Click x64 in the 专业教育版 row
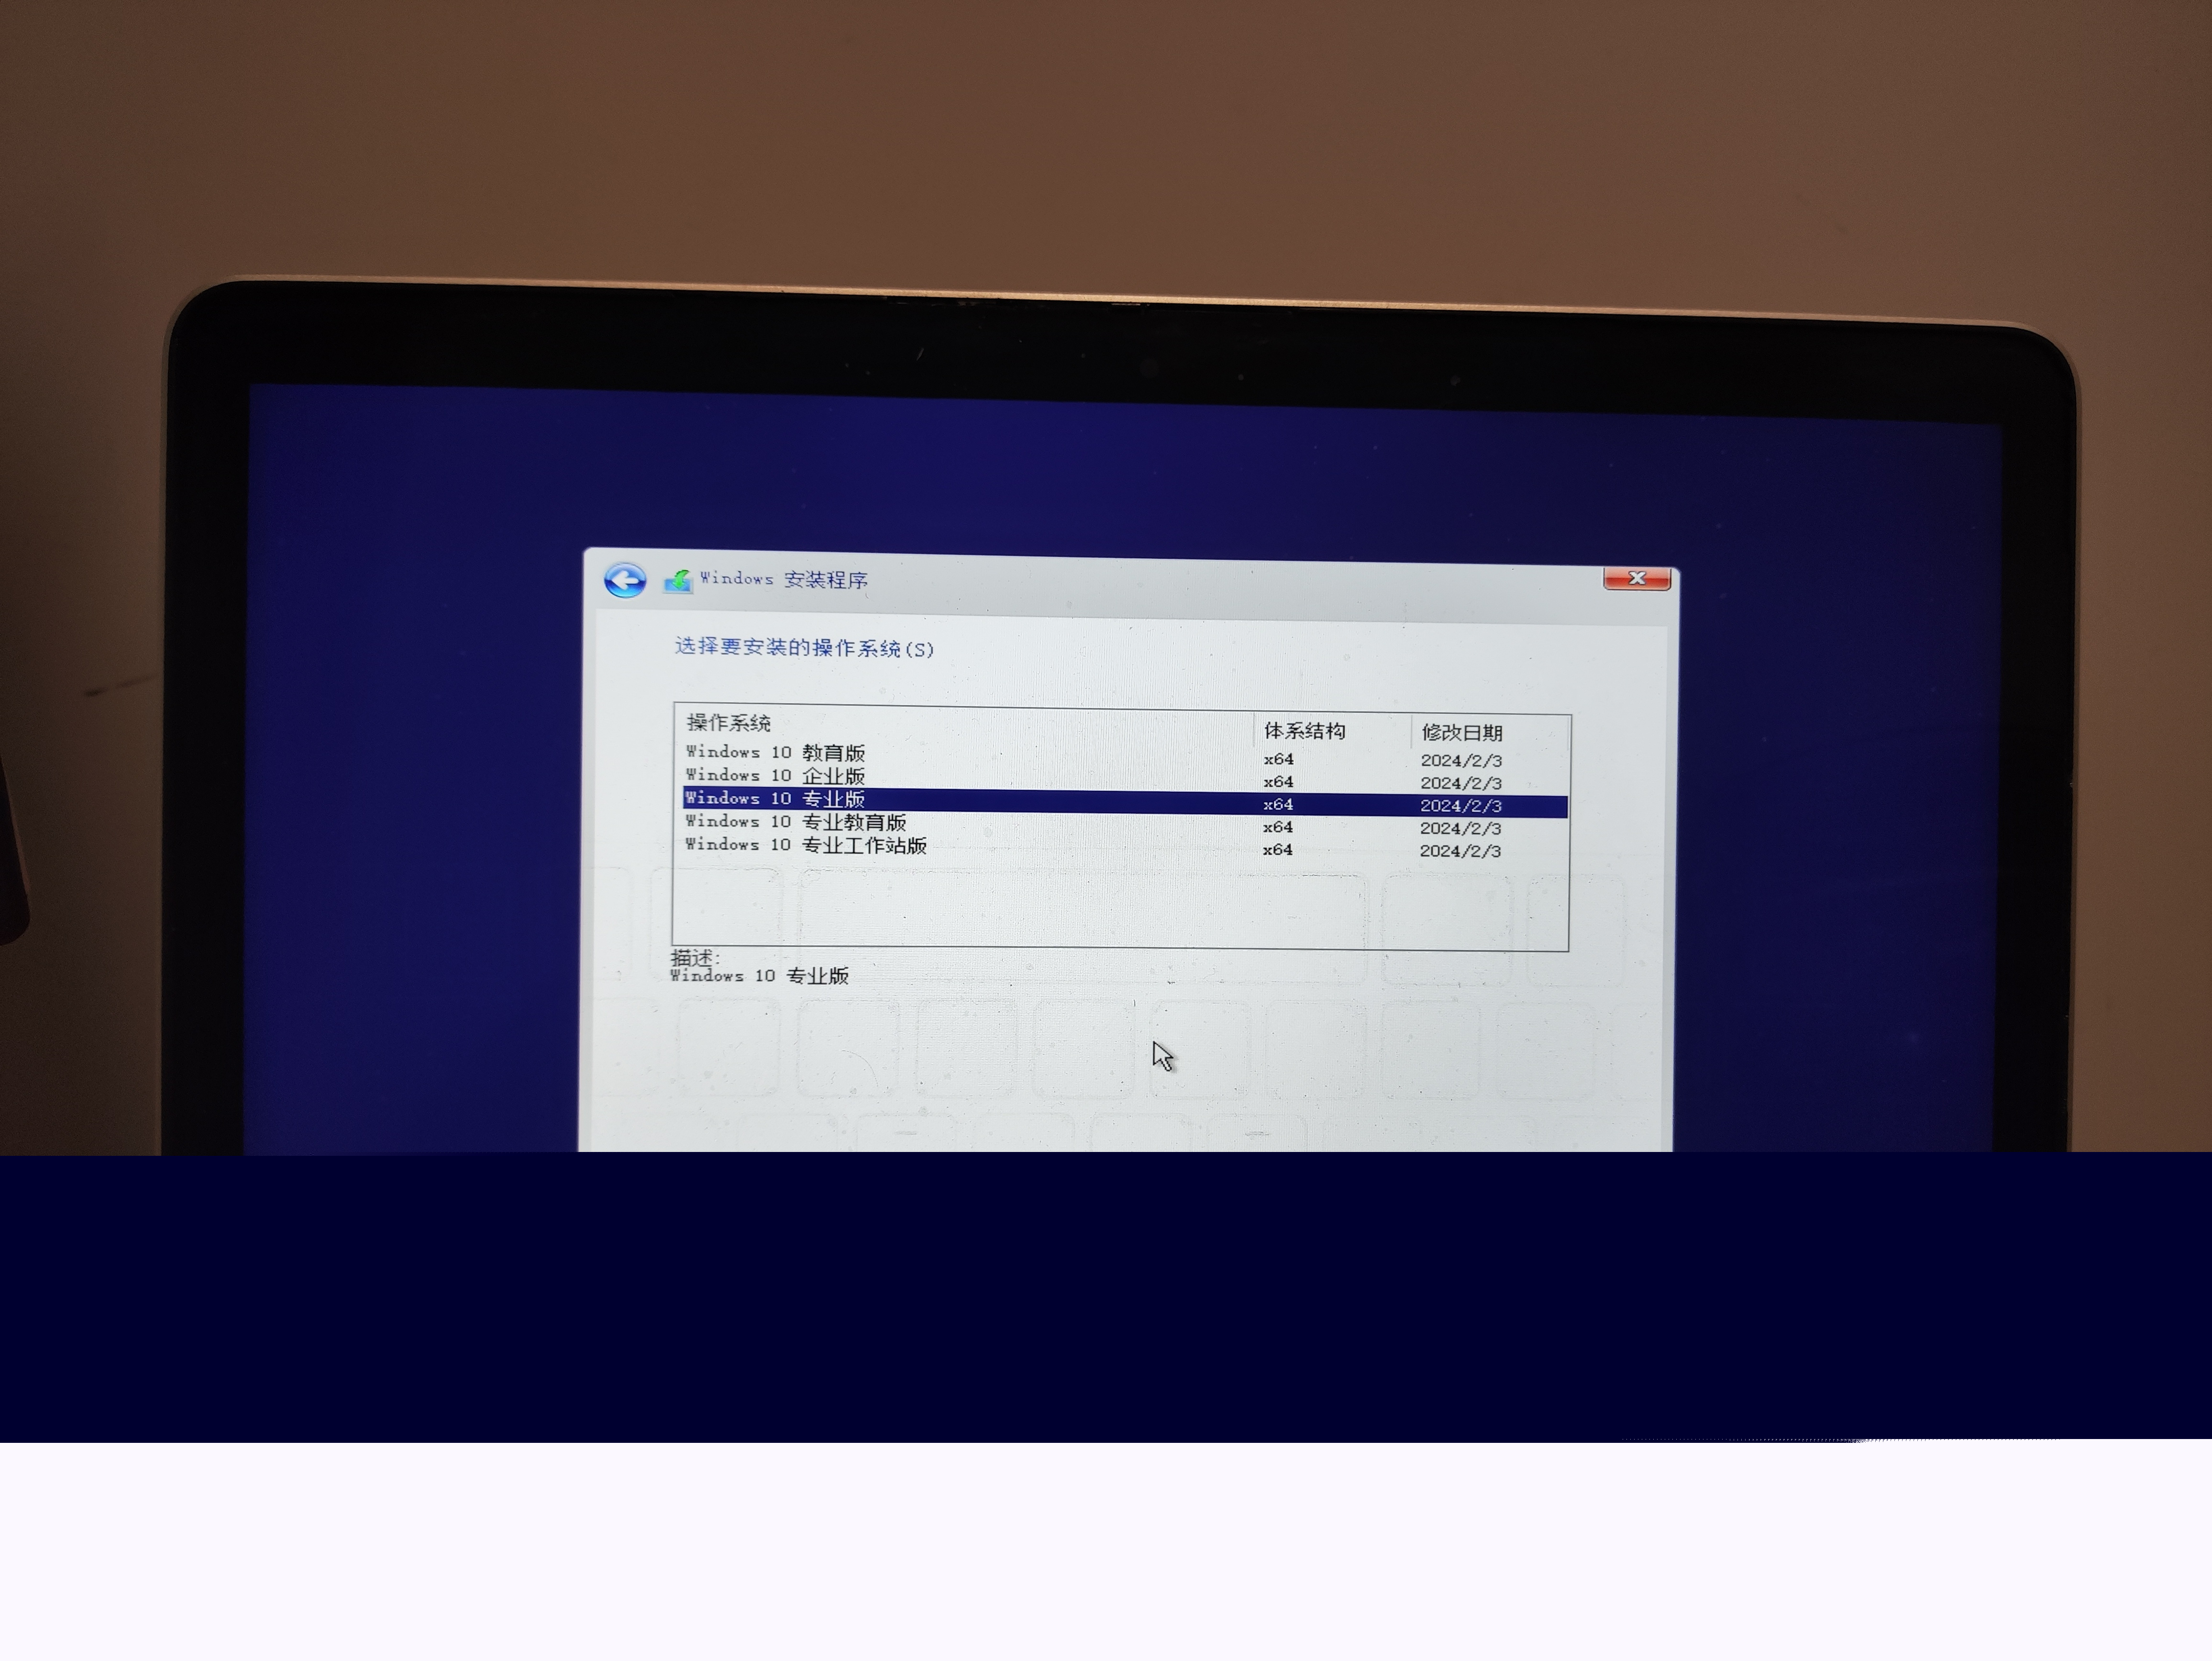The width and height of the screenshot is (2212, 1661). click(1278, 827)
